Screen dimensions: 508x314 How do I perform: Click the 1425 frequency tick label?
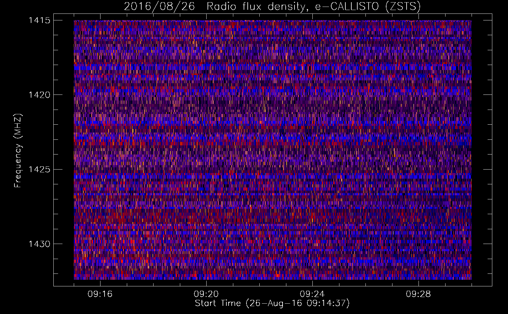click(40, 170)
